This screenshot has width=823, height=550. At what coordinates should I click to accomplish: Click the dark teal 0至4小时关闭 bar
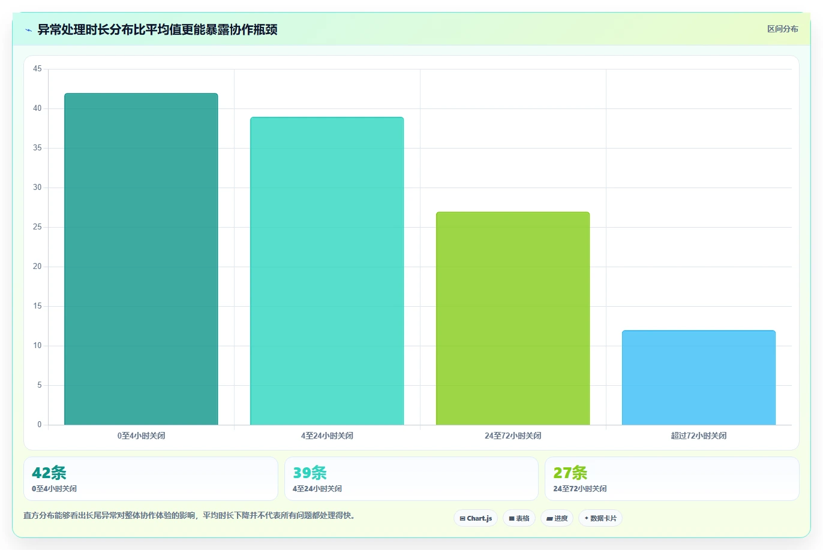tap(141, 259)
